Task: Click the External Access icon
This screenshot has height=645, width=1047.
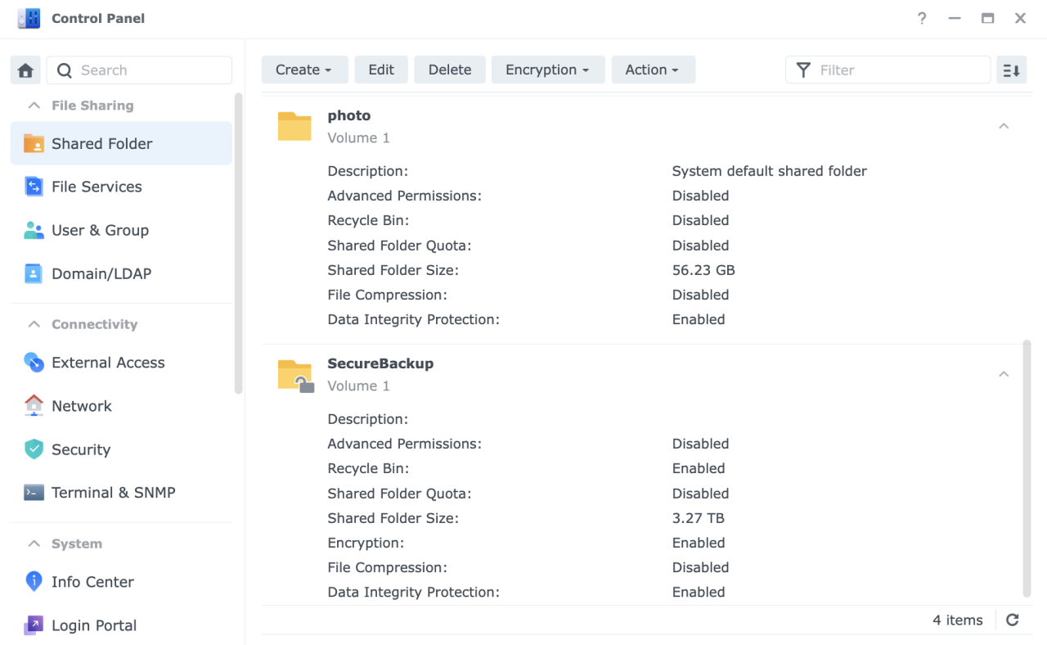Action: click(34, 362)
